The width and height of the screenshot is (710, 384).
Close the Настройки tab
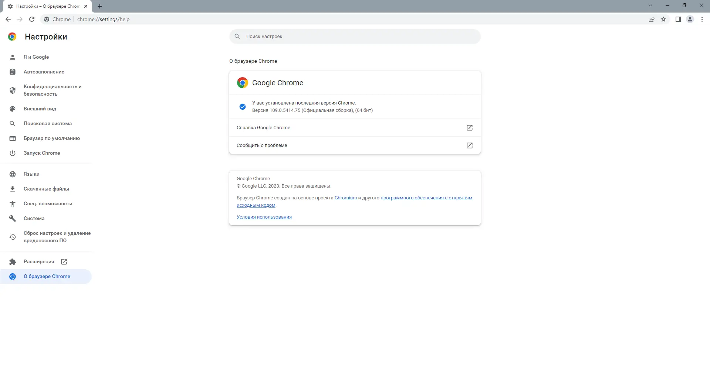pos(86,6)
